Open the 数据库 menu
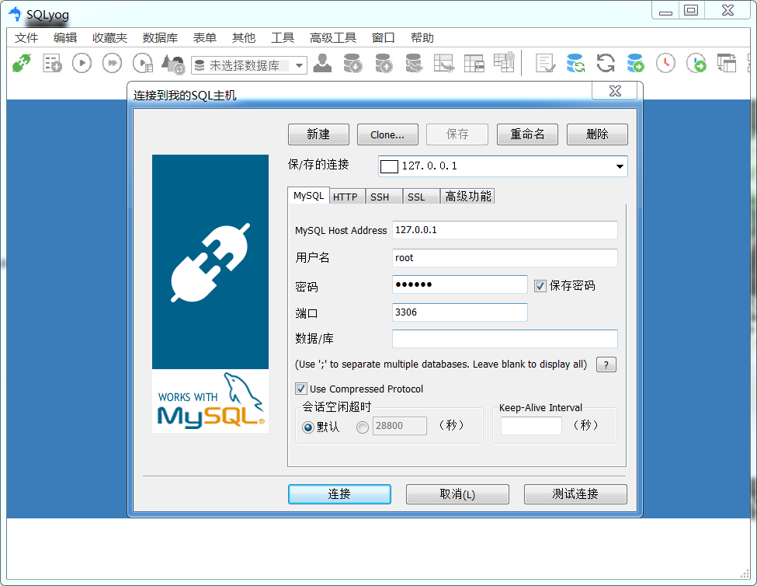Image resolution: width=757 pixels, height=586 pixels. click(x=160, y=37)
